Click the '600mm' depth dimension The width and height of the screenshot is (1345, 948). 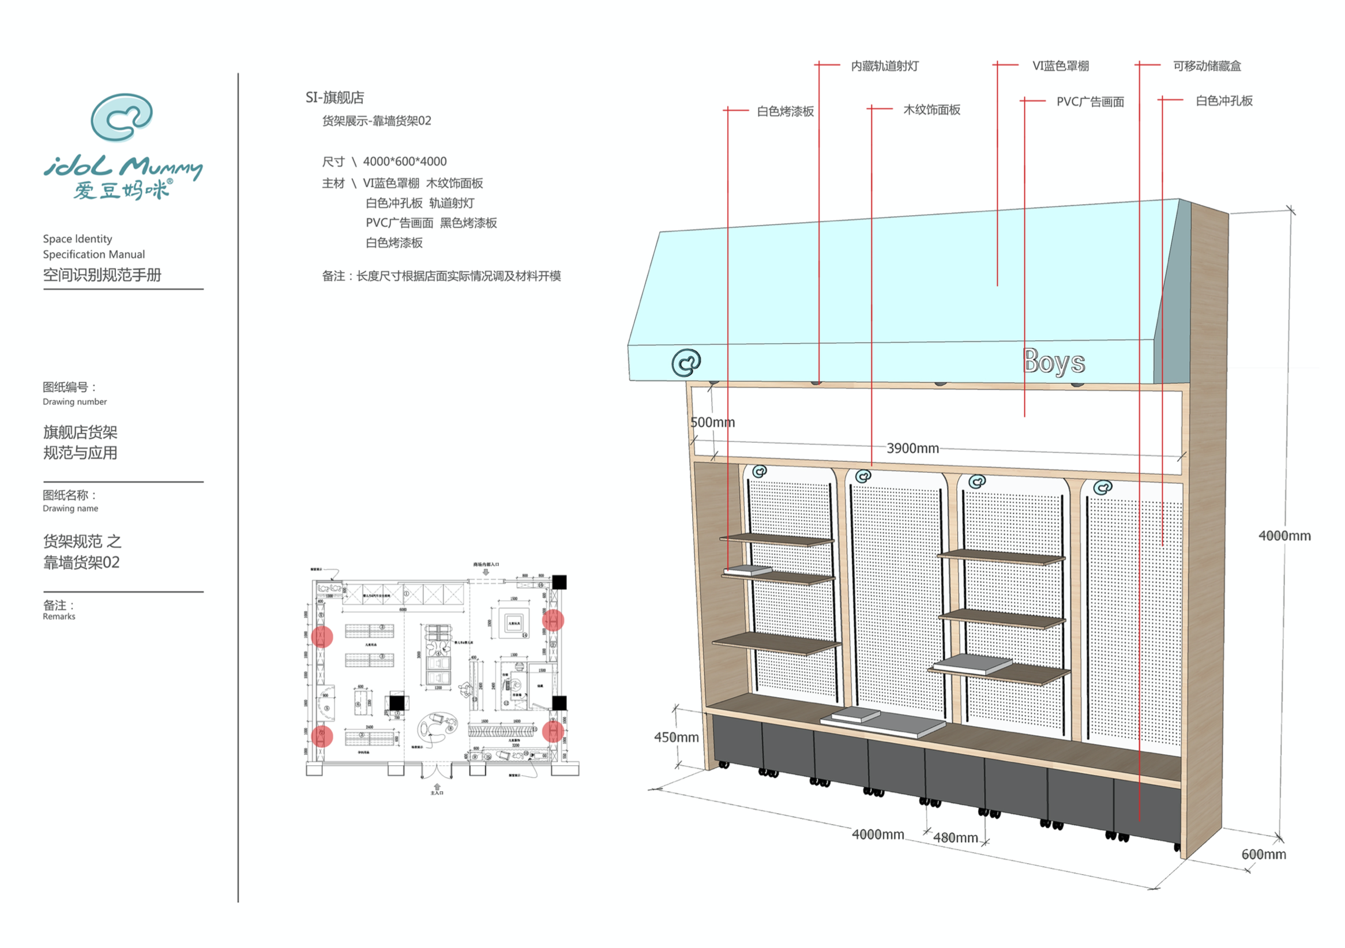pyautogui.click(x=1264, y=855)
